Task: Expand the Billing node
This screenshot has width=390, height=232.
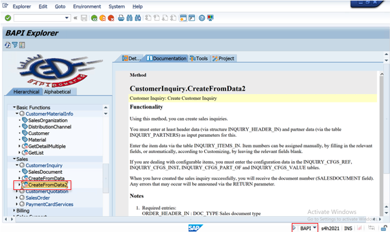Action: tap(14, 210)
